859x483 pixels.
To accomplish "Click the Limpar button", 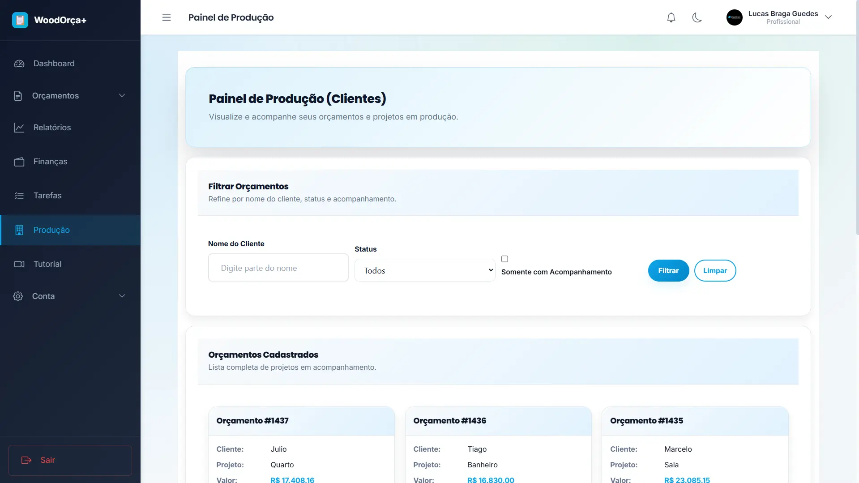I will click(x=715, y=270).
